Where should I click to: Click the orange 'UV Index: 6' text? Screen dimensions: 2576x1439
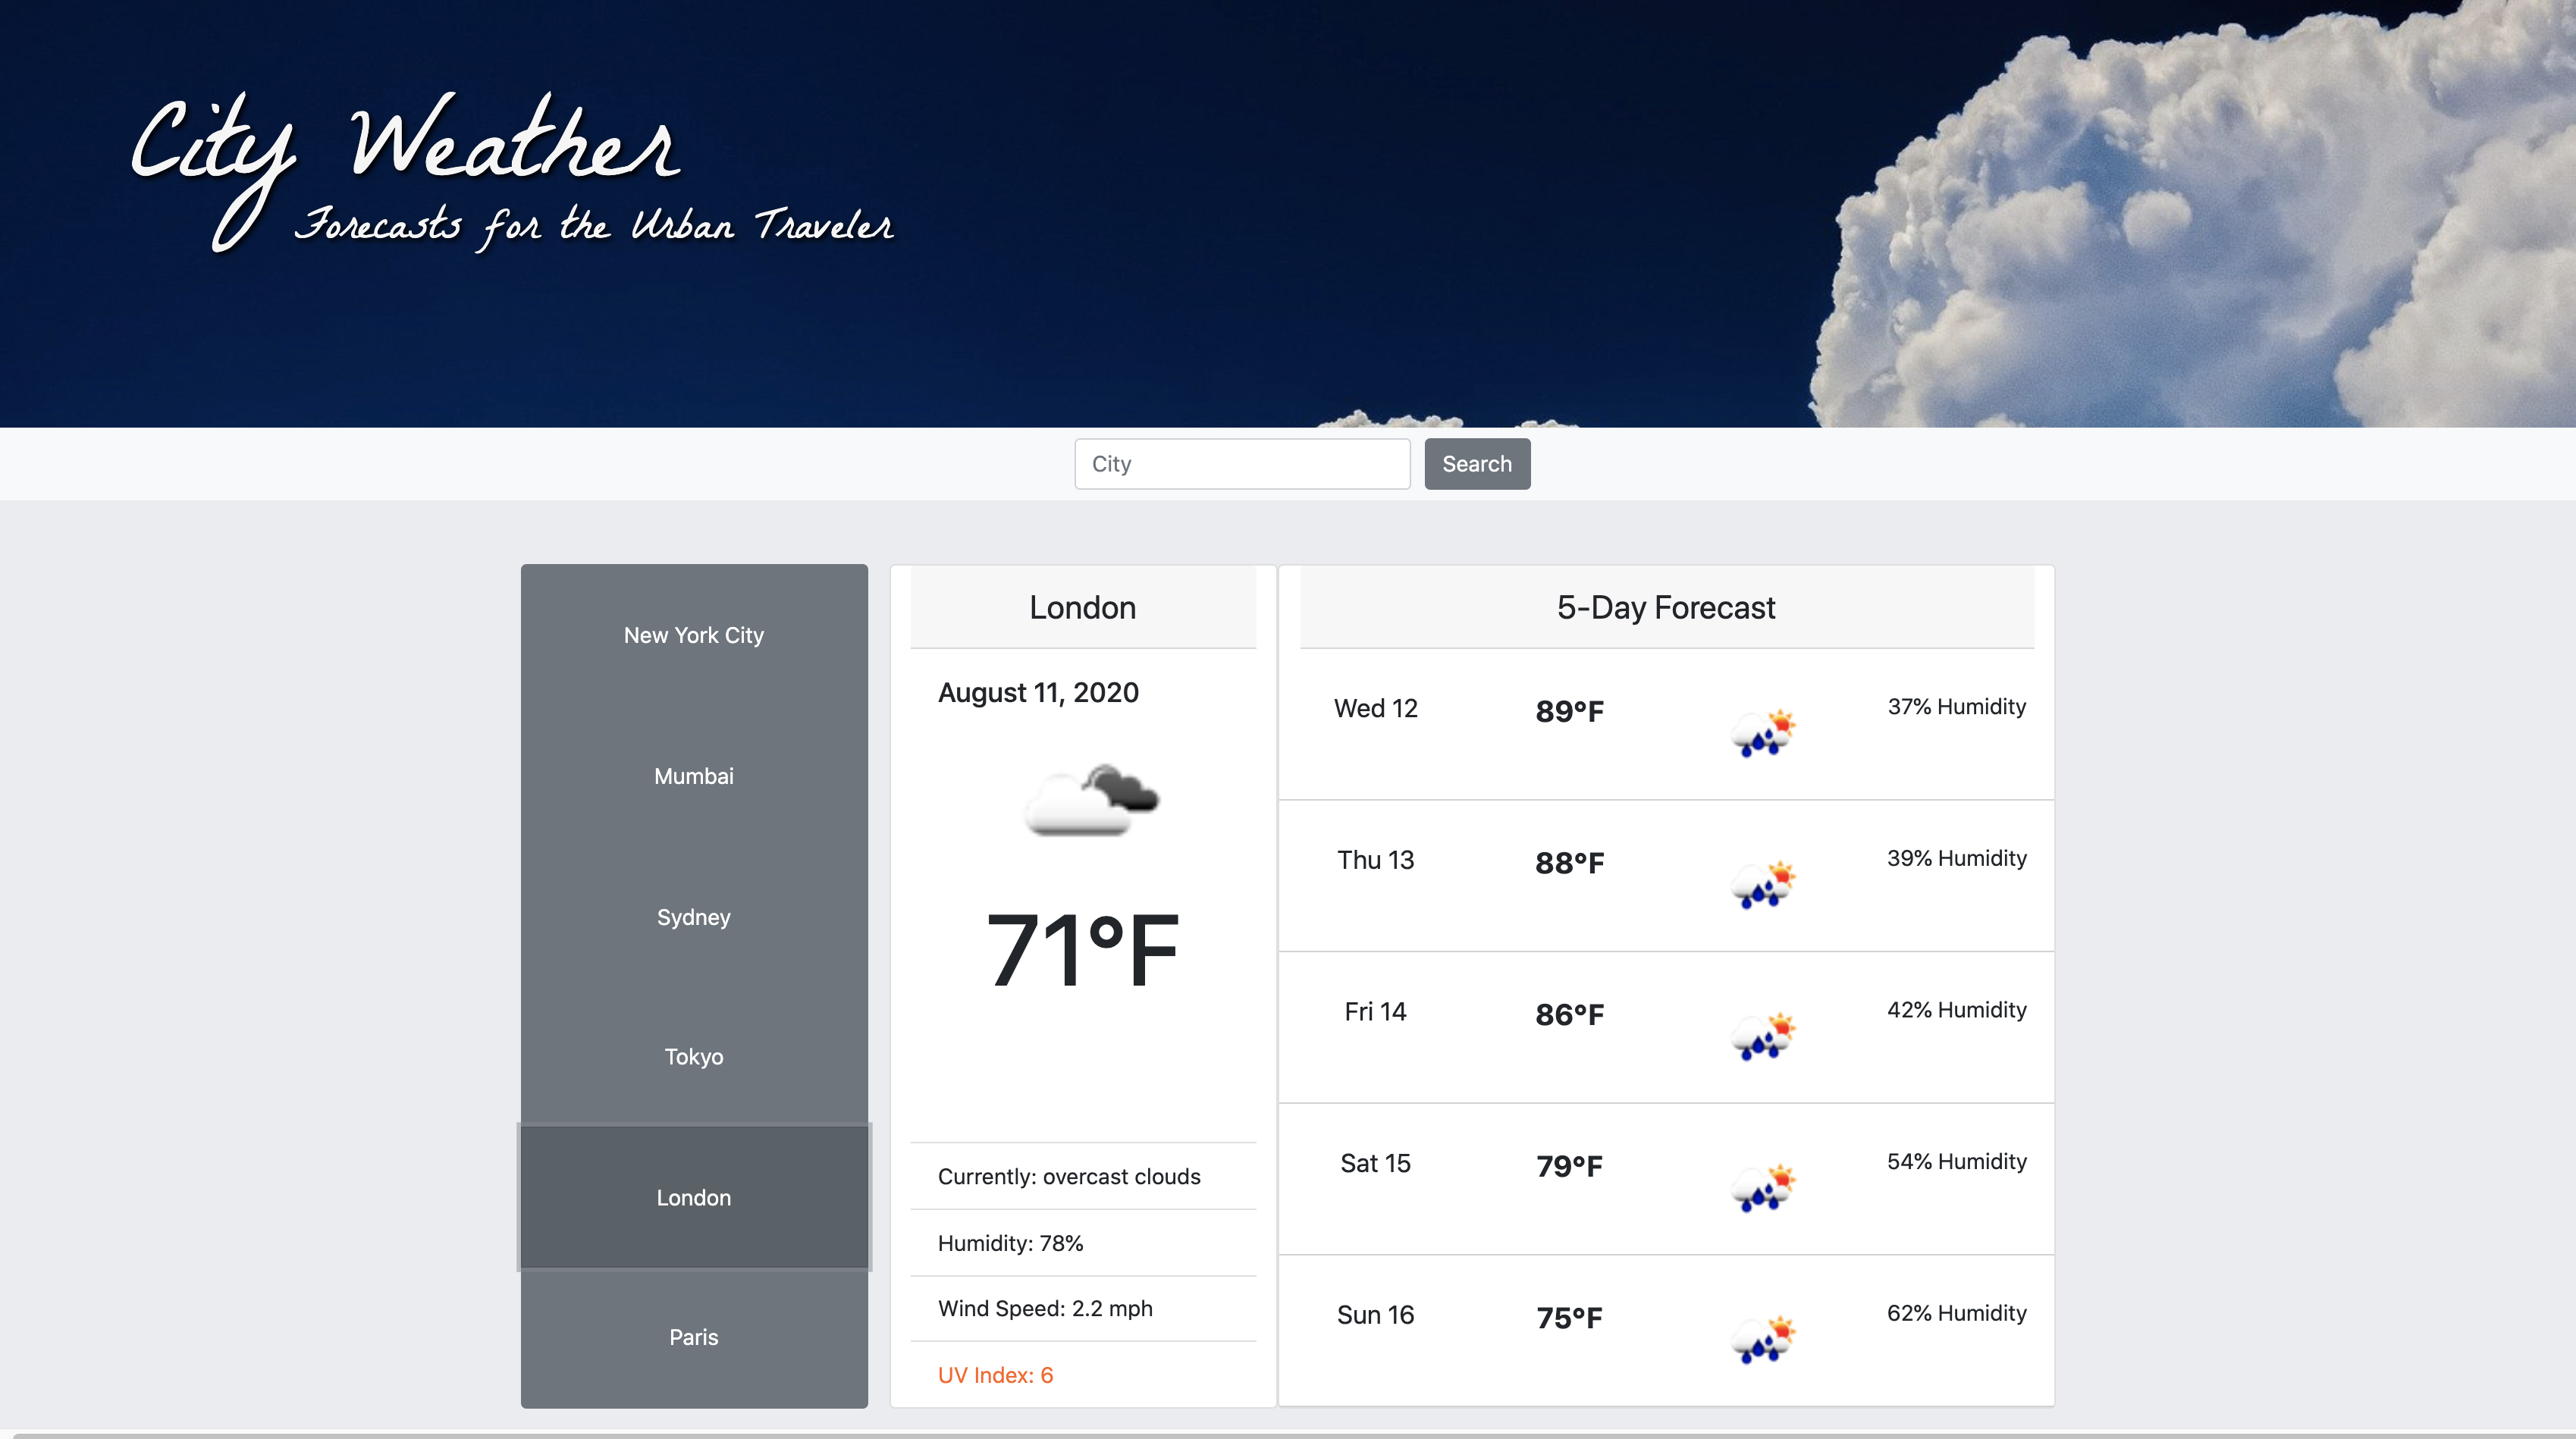point(995,1375)
